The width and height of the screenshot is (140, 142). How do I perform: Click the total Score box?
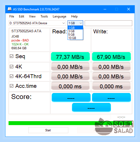tap(91, 108)
